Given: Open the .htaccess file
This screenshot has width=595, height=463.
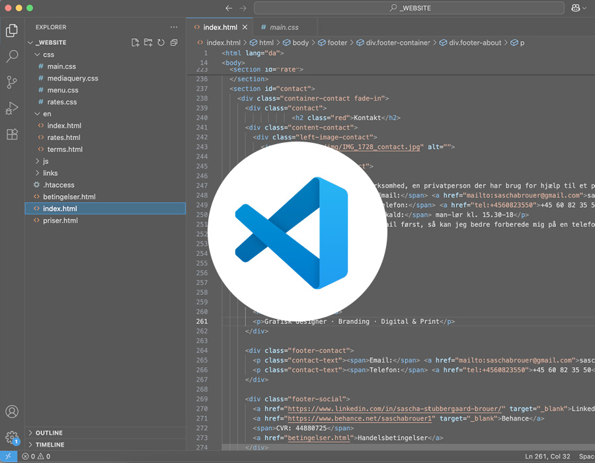Looking at the screenshot, I should 105,185.
